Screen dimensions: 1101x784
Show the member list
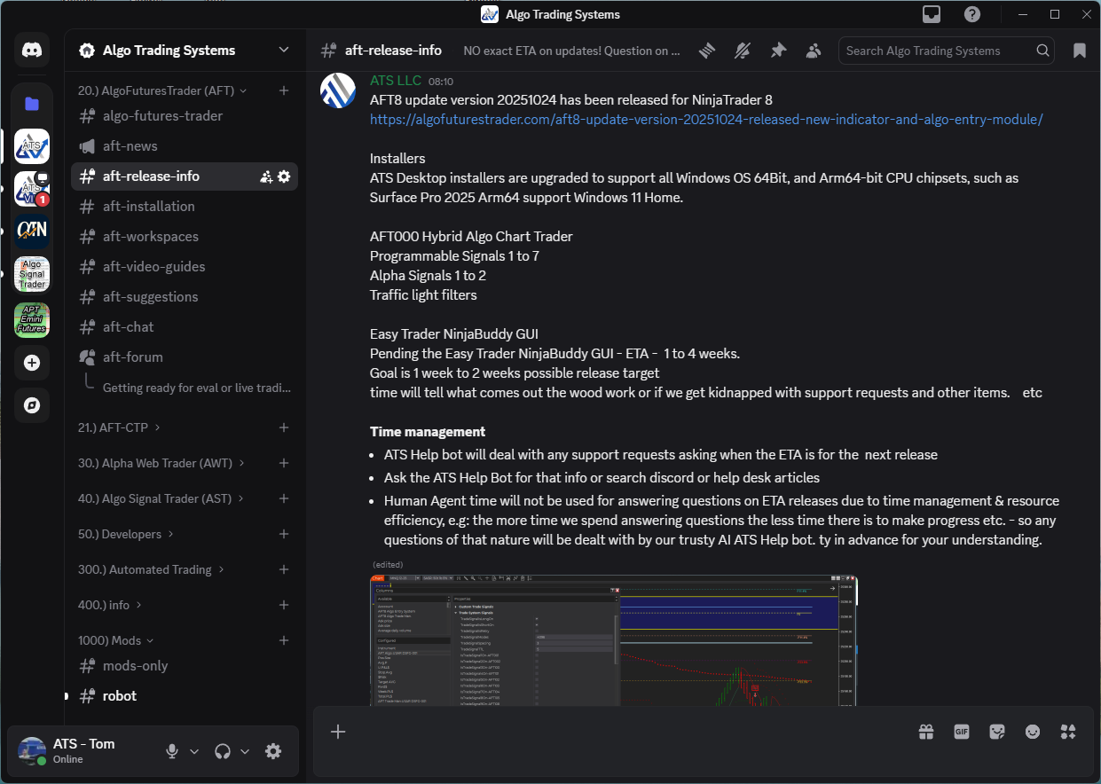[814, 51]
